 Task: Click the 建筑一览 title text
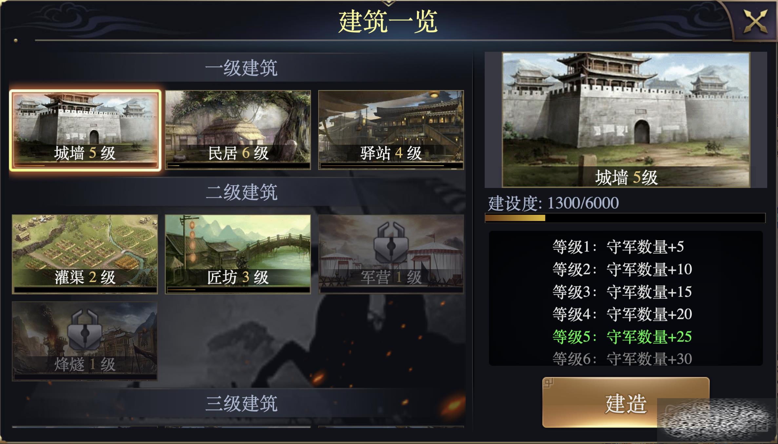[x=388, y=22]
